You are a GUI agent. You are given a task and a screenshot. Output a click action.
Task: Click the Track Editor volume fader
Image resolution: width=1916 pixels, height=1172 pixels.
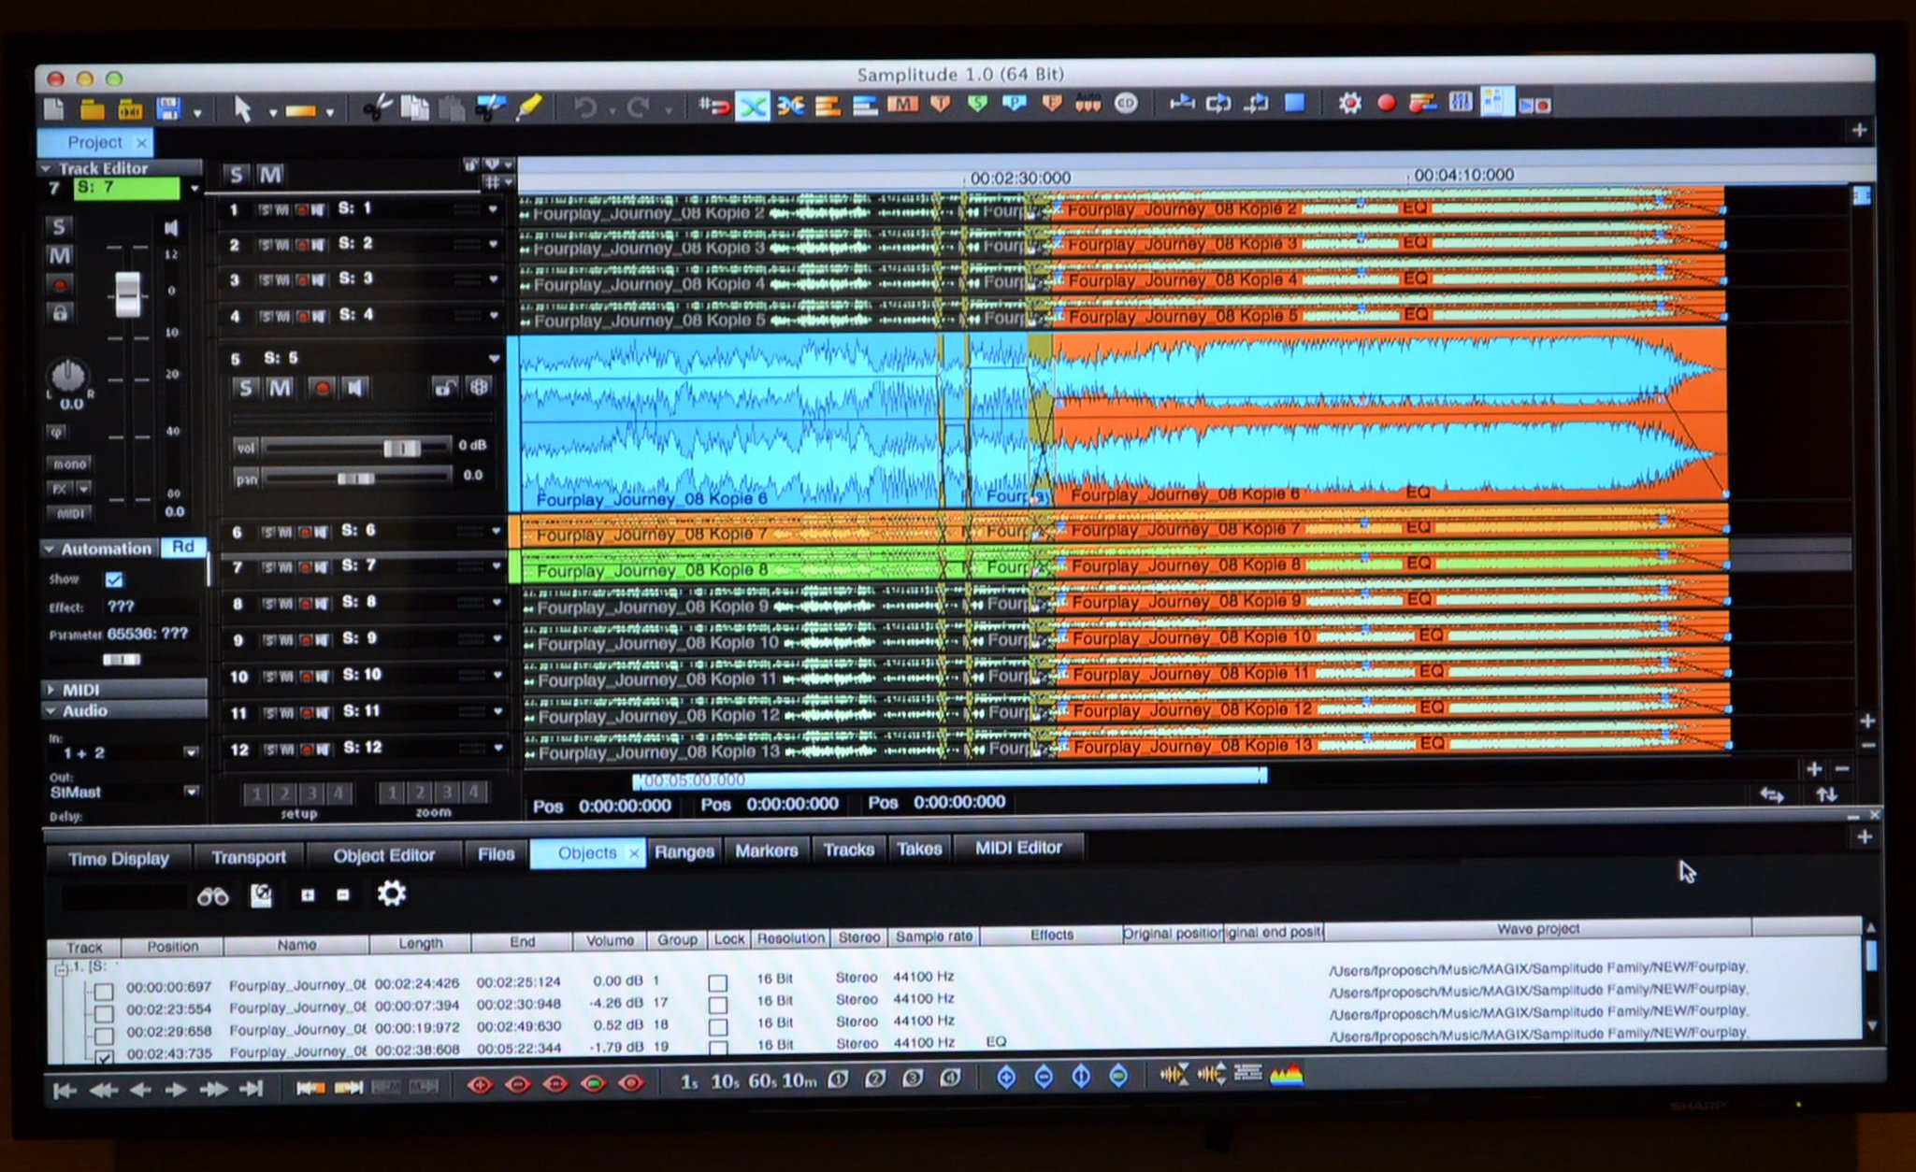(127, 294)
